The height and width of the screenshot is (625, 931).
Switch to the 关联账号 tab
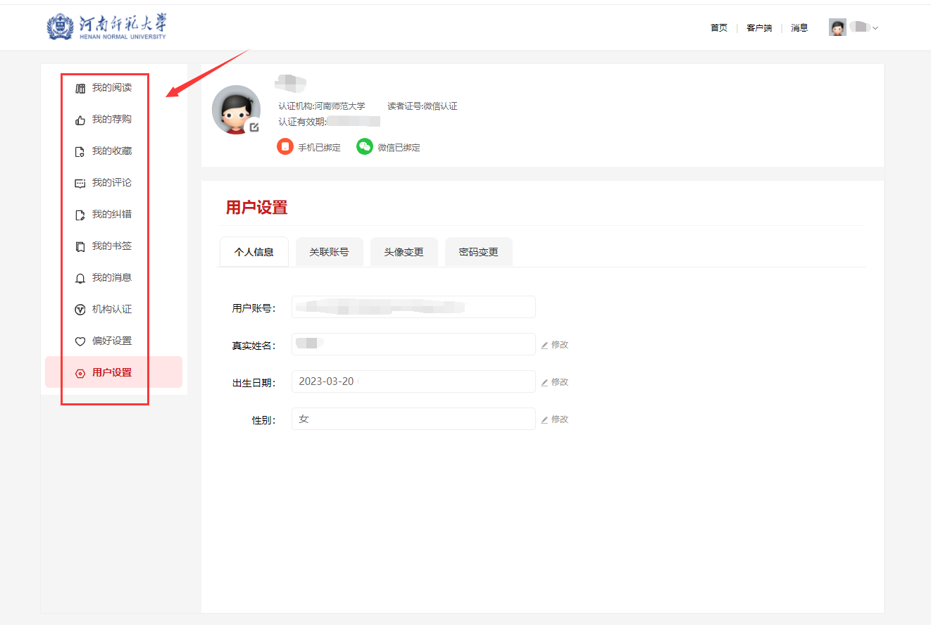click(329, 252)
